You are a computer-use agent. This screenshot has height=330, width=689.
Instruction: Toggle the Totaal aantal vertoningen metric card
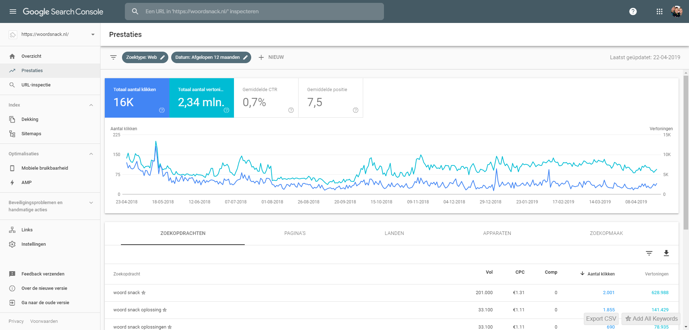[202, 98]
